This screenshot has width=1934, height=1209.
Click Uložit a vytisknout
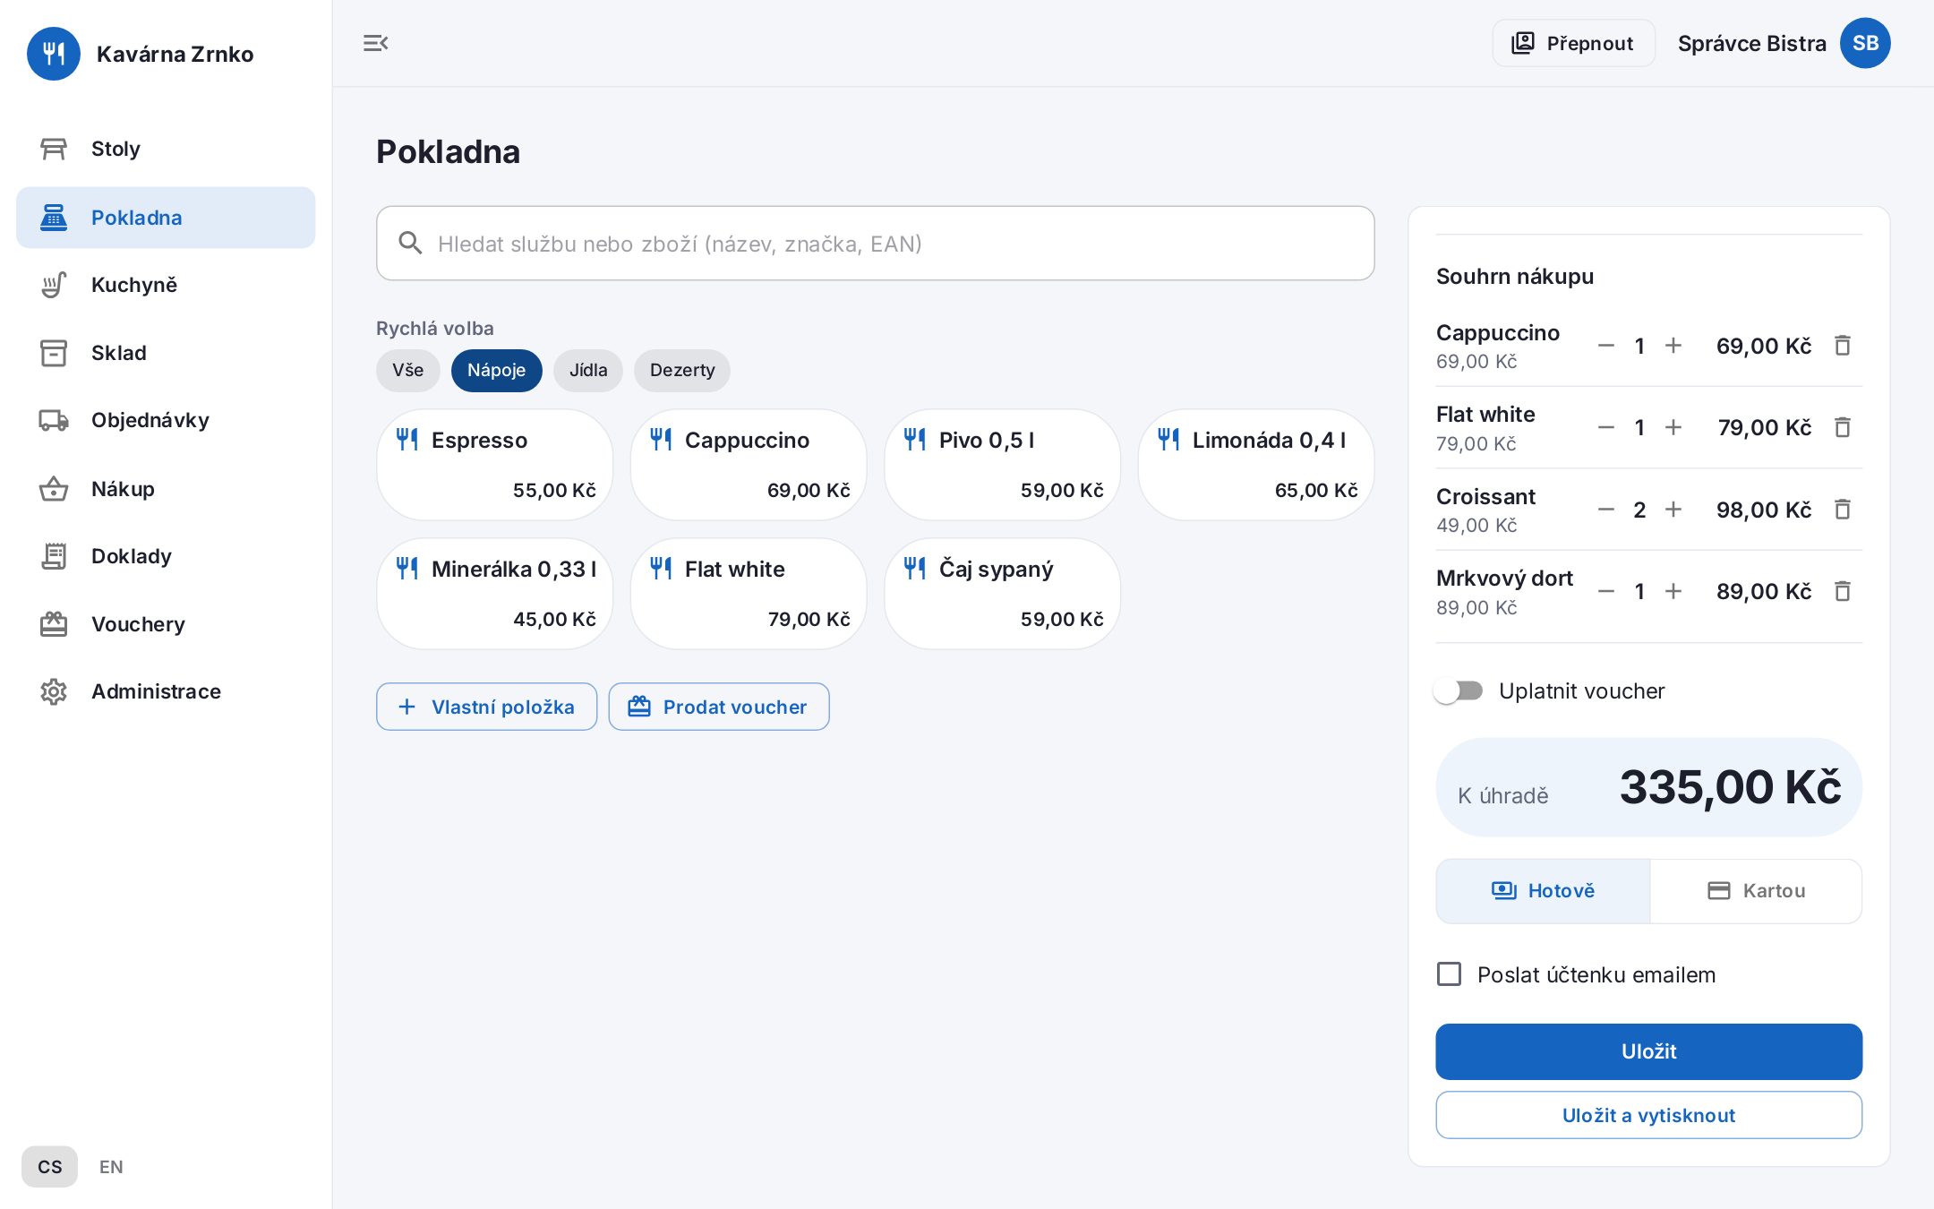[x=1648, y=1115]
